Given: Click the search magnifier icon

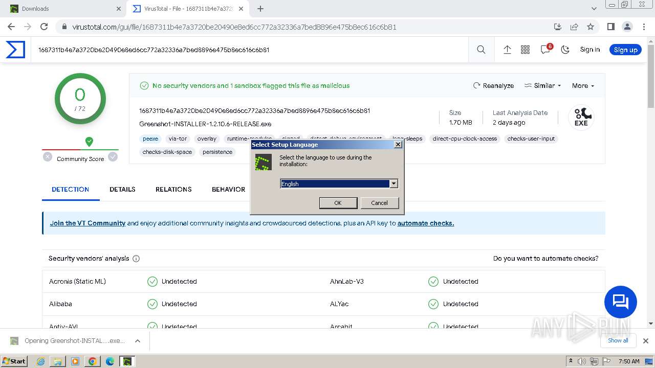Looking at the screenshot, I should coord(481,50).
